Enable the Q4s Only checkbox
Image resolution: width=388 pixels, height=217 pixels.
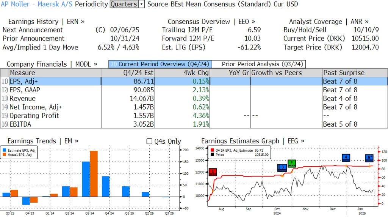tap(149, 141)
